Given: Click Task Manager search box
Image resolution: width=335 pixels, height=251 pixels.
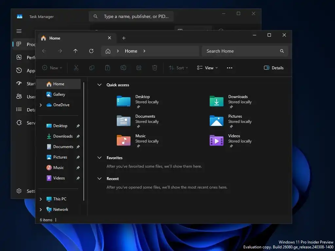Looking at the screenshot, I should click(131, 16).
